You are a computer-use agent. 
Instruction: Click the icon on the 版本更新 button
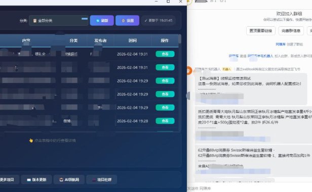click(x=29, y=180)
